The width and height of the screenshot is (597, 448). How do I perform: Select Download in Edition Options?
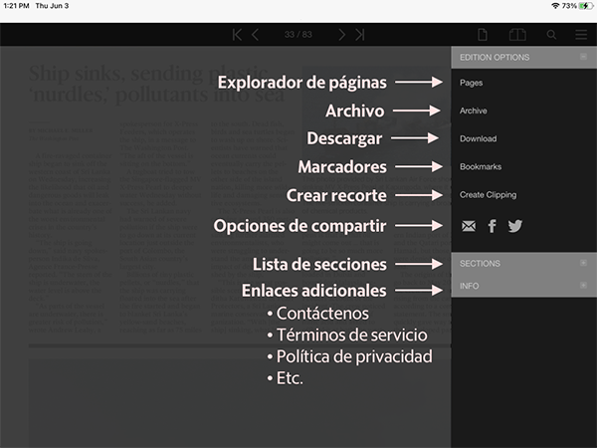pos(478,138)
